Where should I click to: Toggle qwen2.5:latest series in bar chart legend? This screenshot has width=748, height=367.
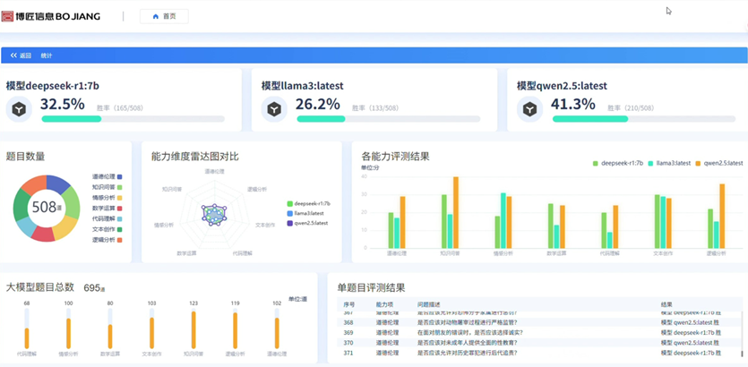pos(719,164)
